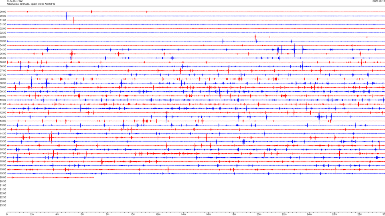Click the '10:00' time label

pyautogui.click(x=3, y=96)
